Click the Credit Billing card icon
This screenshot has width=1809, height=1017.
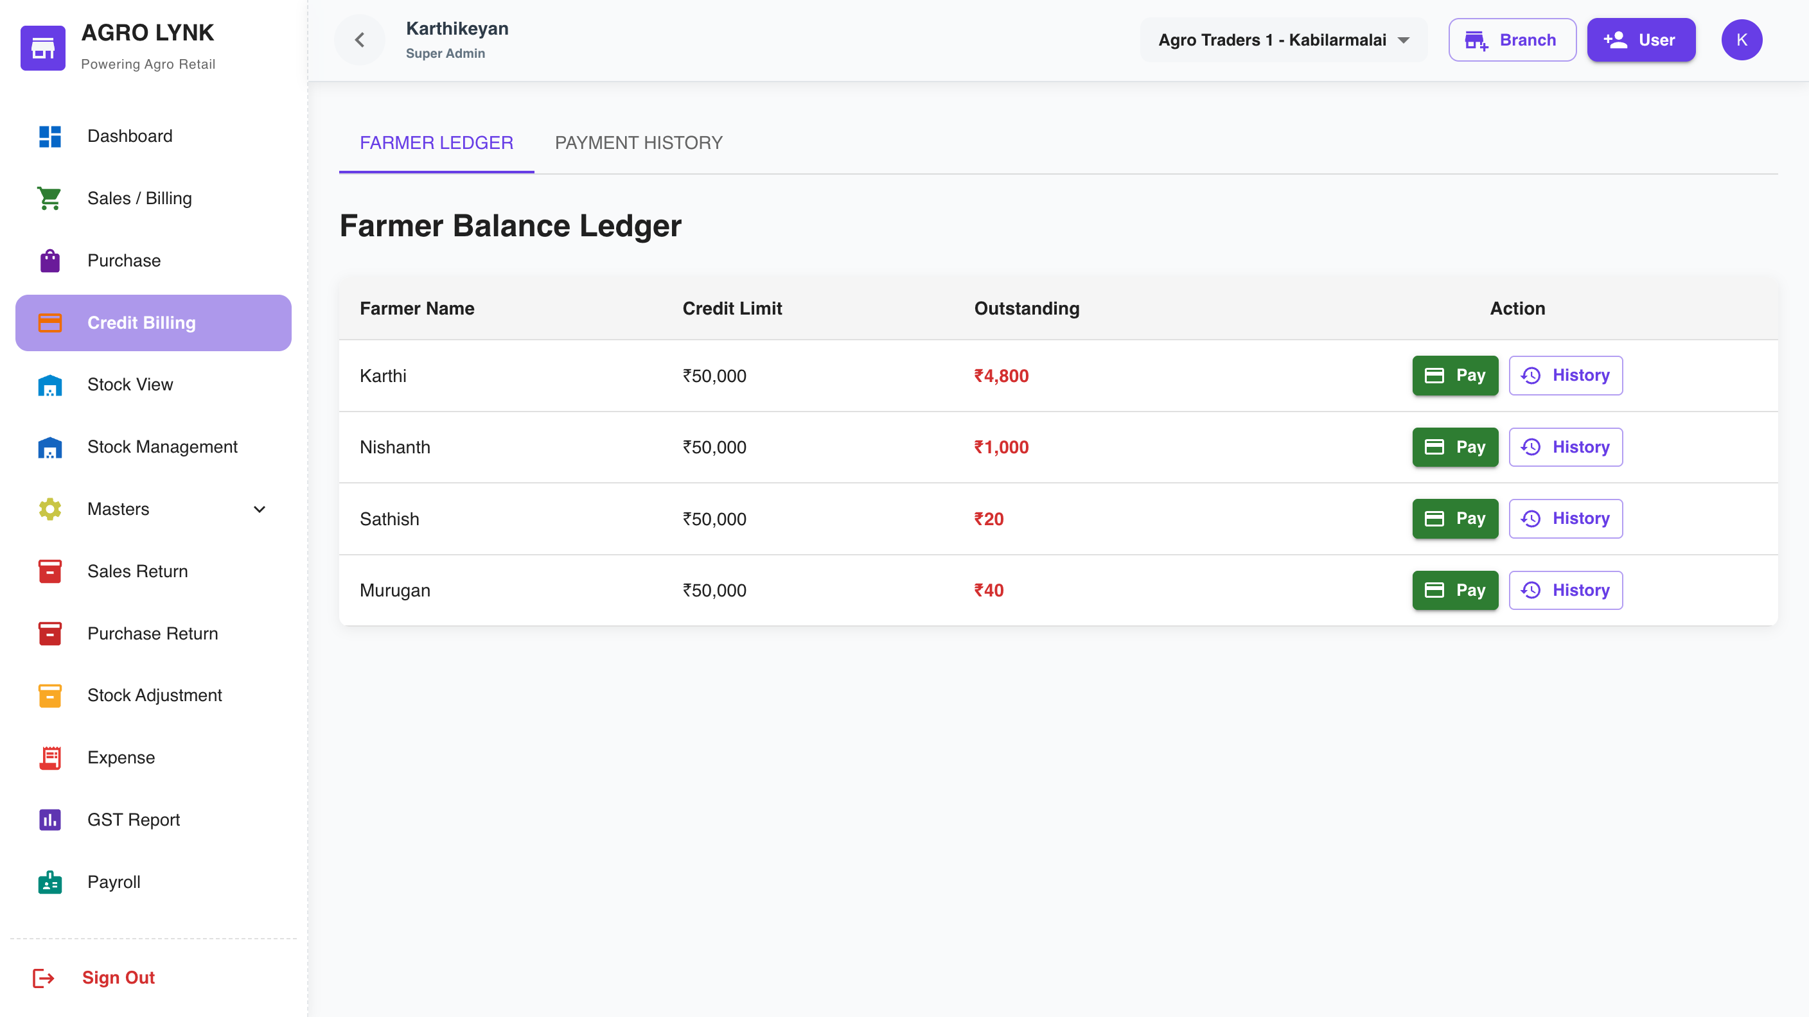pyautogui.click(x=50, y=323)
